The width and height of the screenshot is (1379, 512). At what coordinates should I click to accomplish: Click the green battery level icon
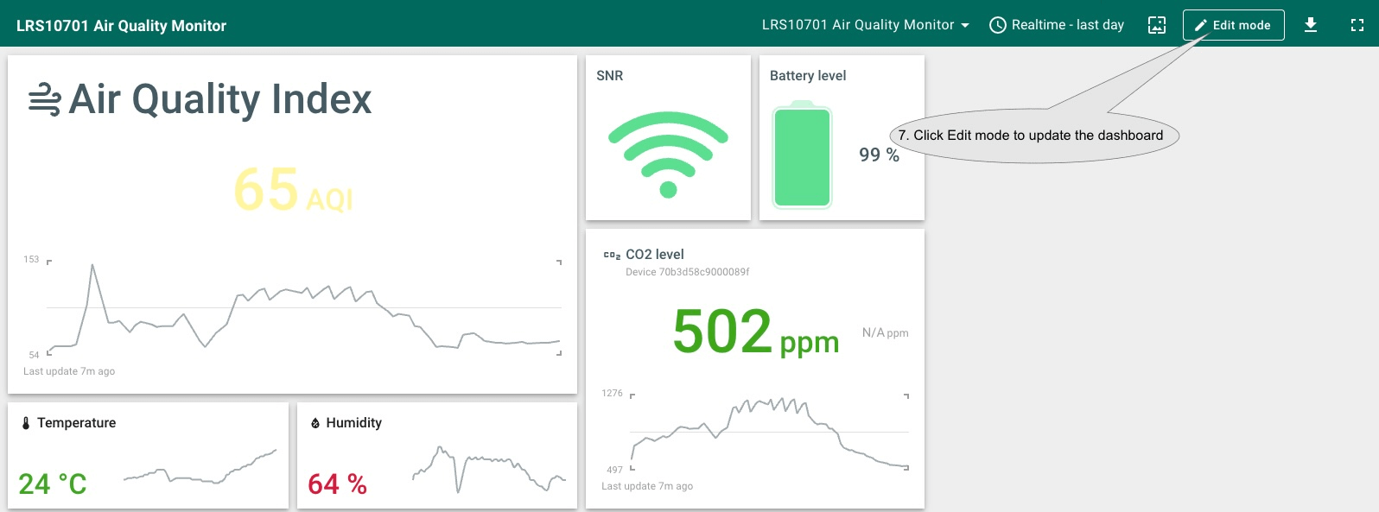coord(802,156)
